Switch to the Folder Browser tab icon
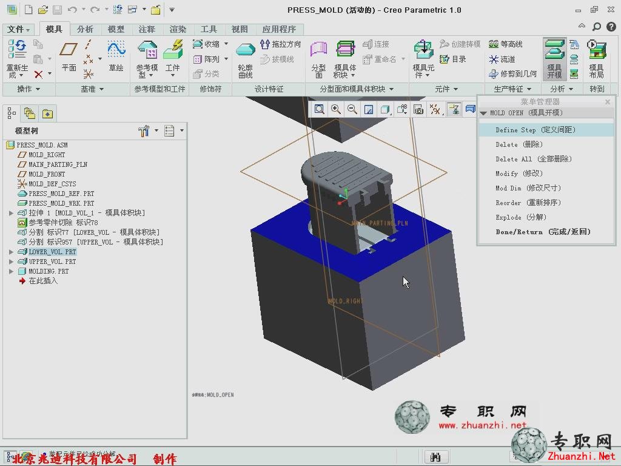Image resolution: width=621 pixels, height=466 pixels. coord(30,113)
